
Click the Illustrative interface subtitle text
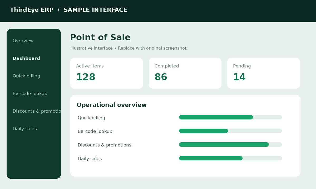(128, 48)
